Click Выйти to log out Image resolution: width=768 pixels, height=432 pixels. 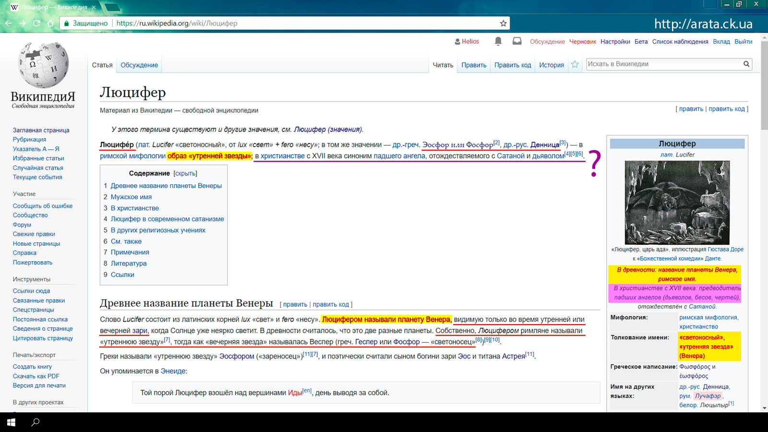(x=744, y=42)
